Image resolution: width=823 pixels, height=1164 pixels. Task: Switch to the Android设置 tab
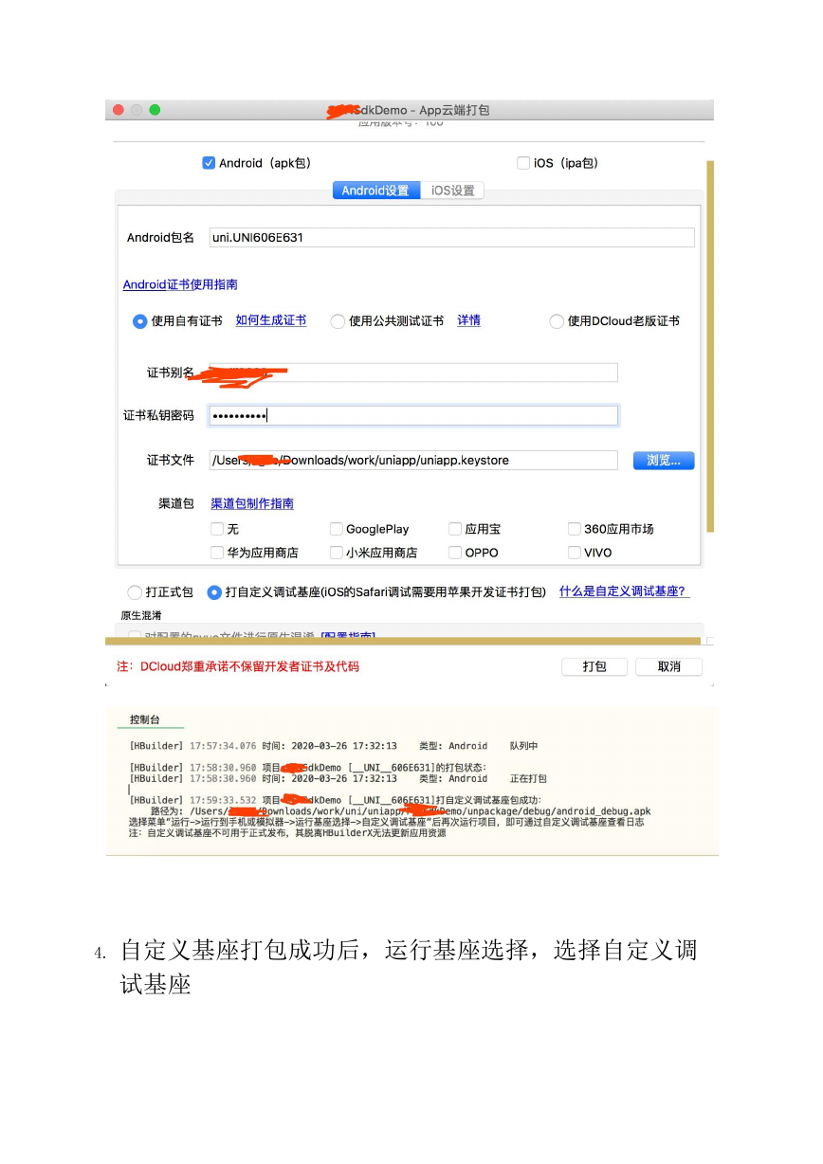(x=375, y=191)
